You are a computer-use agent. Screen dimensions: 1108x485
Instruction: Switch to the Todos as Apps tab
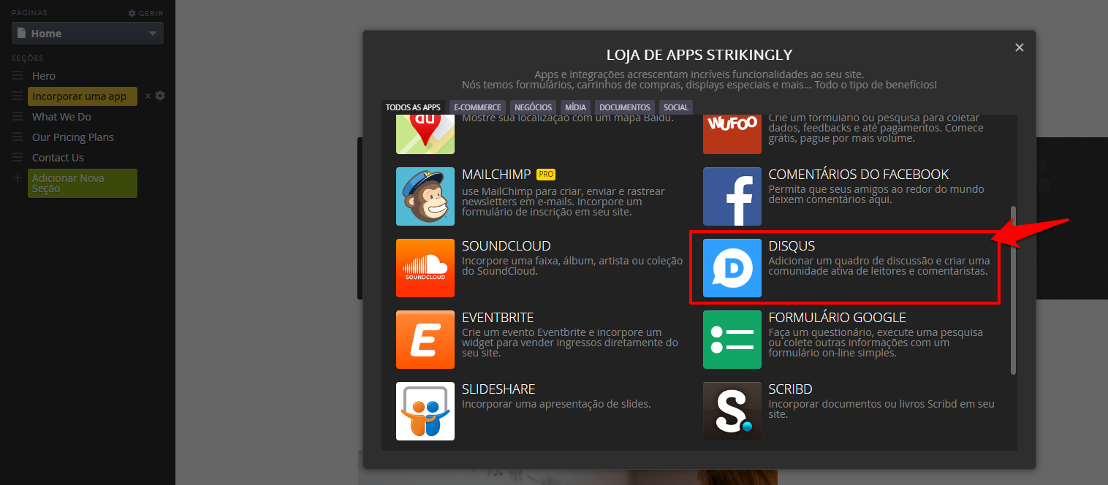[x=413, y=107]
